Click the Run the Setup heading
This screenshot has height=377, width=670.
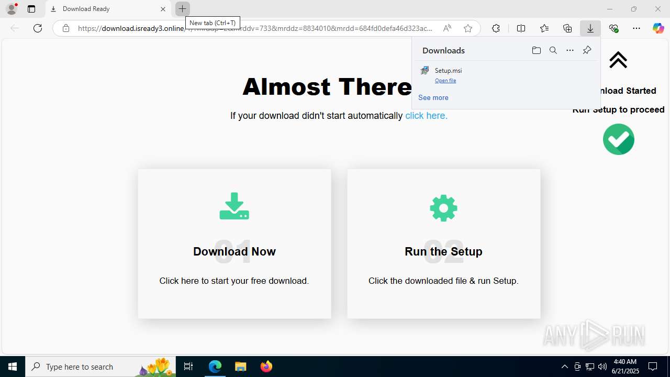pyautogui.click(x=443, y=251)
